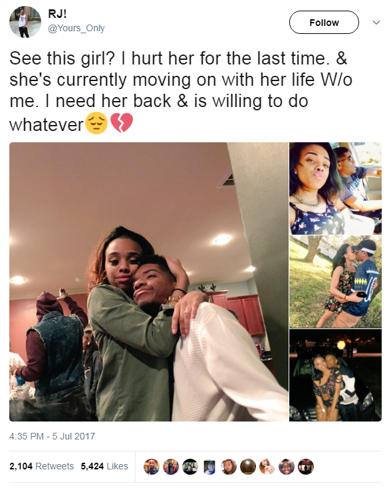The width and height of the screenshot is (391, 488).
Task: Open the fourth liker avatar icon
Action: 209,467
